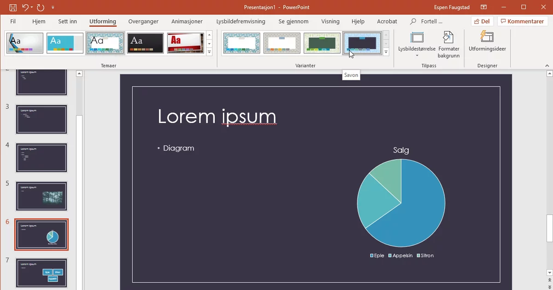The height and width of the screenshot is (290, 553).
Task: Click main editor scrollbar down arrow
Action: point(549,273)
